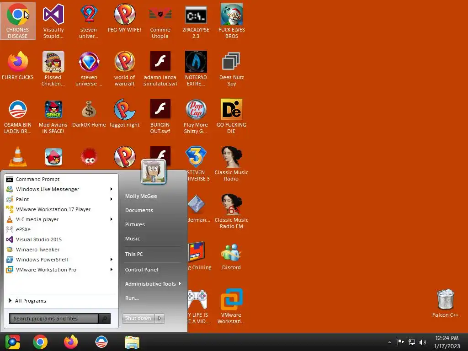Open Command Prompt from Start menu
Screen dimensions: 468x351
click(61, 179)
